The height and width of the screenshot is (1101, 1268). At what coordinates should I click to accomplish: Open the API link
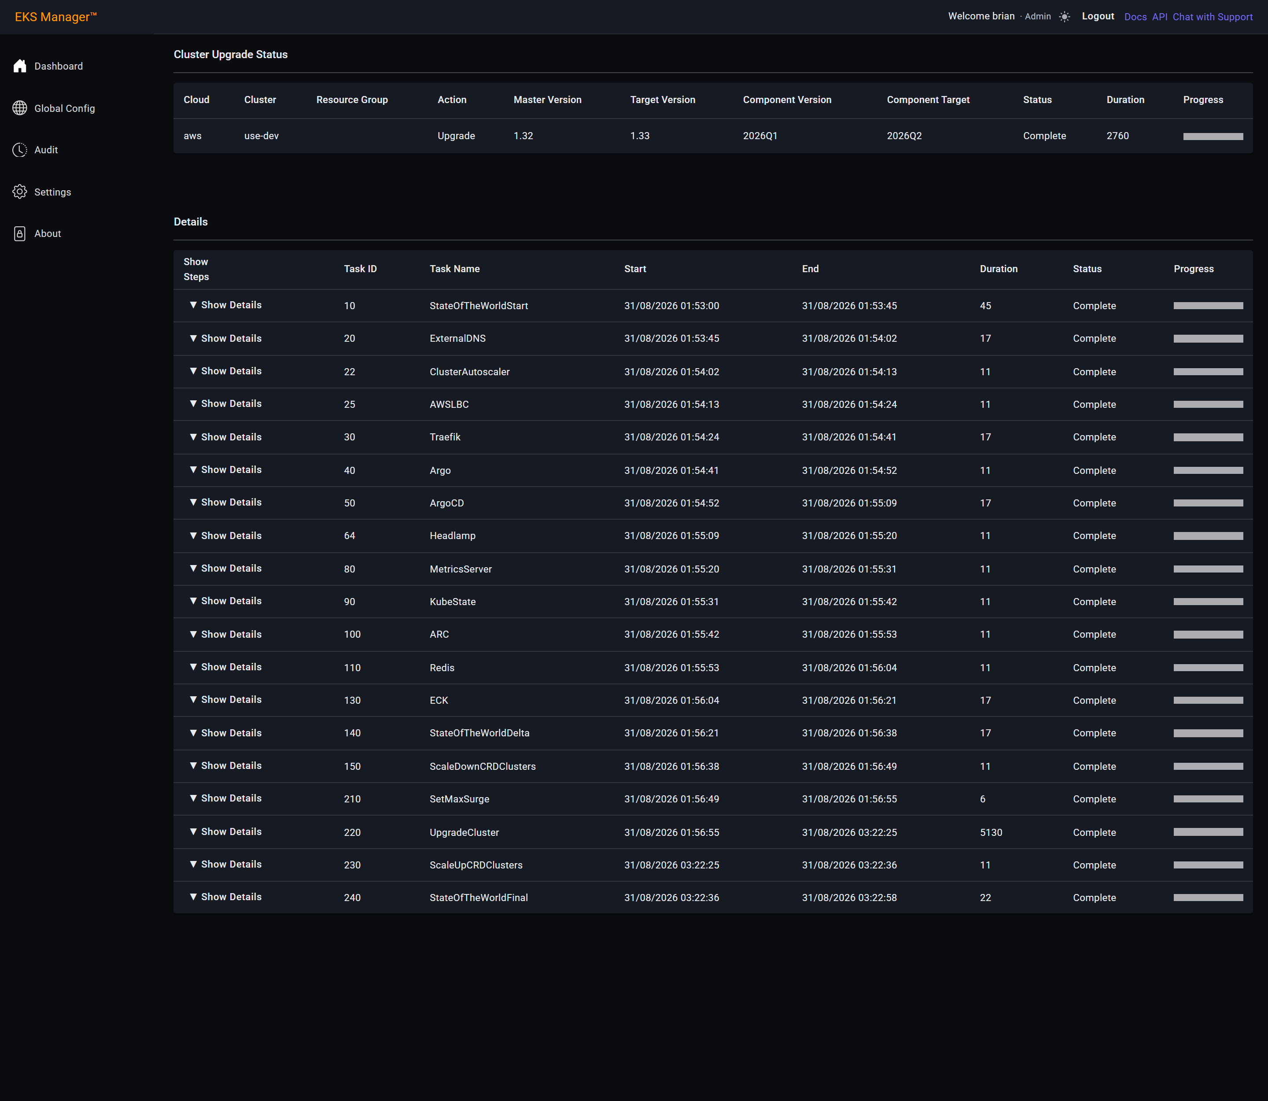[1160, 17]
